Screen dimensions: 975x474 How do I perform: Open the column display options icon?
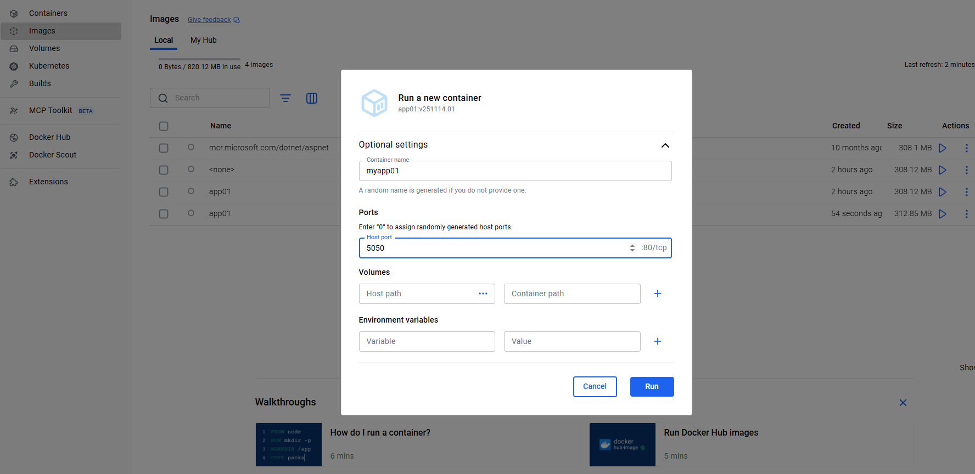(312, 98)
